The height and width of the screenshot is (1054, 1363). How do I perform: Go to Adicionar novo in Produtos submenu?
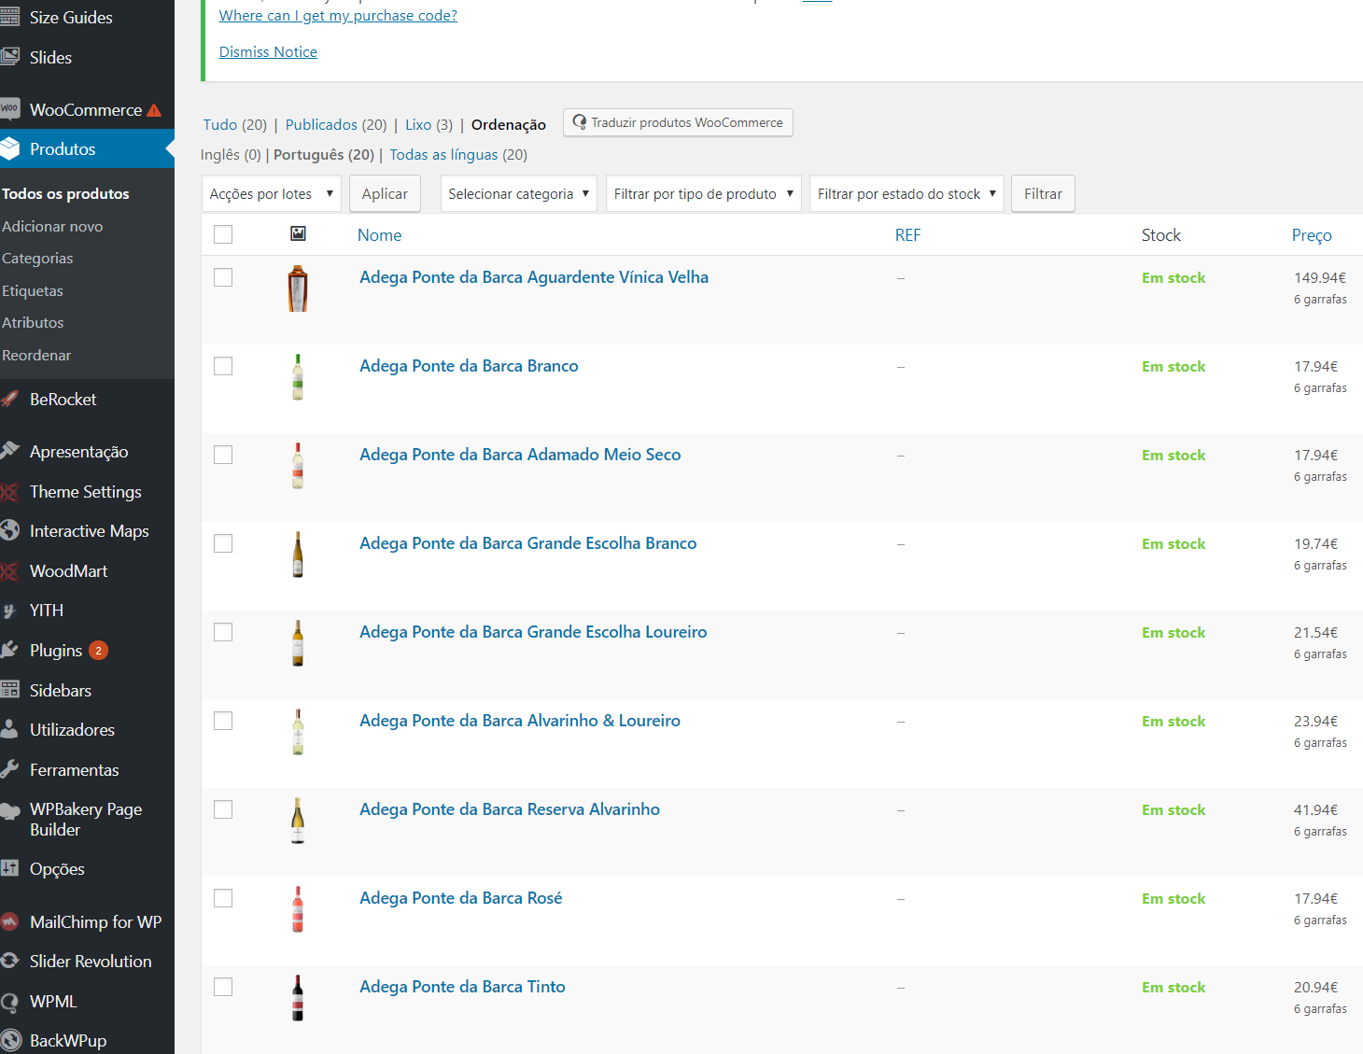(52, 226)
